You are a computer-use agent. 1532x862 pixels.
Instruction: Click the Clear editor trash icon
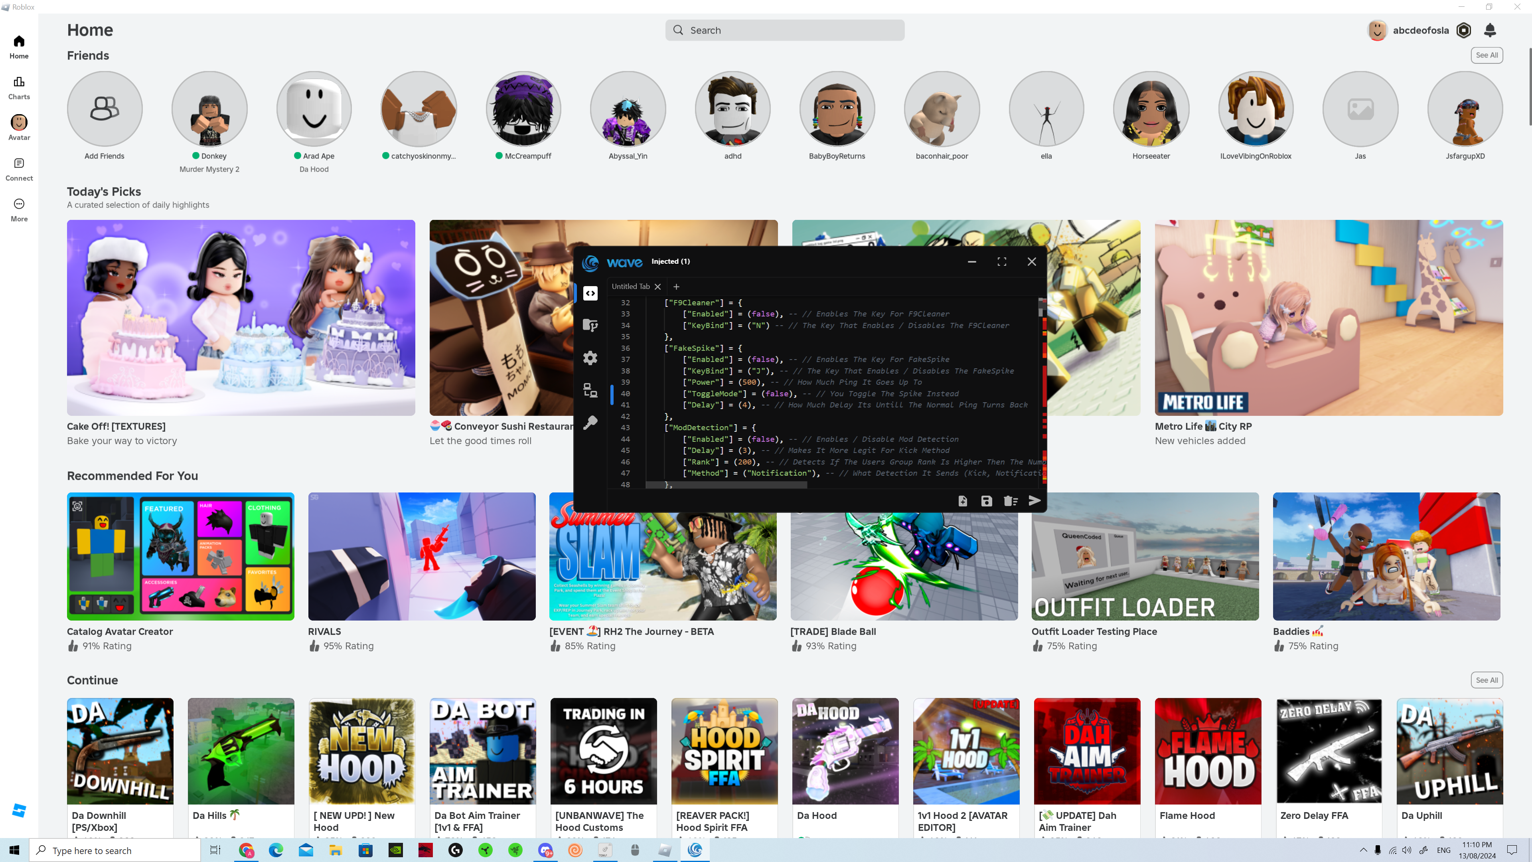click(x=1011, y=501)
